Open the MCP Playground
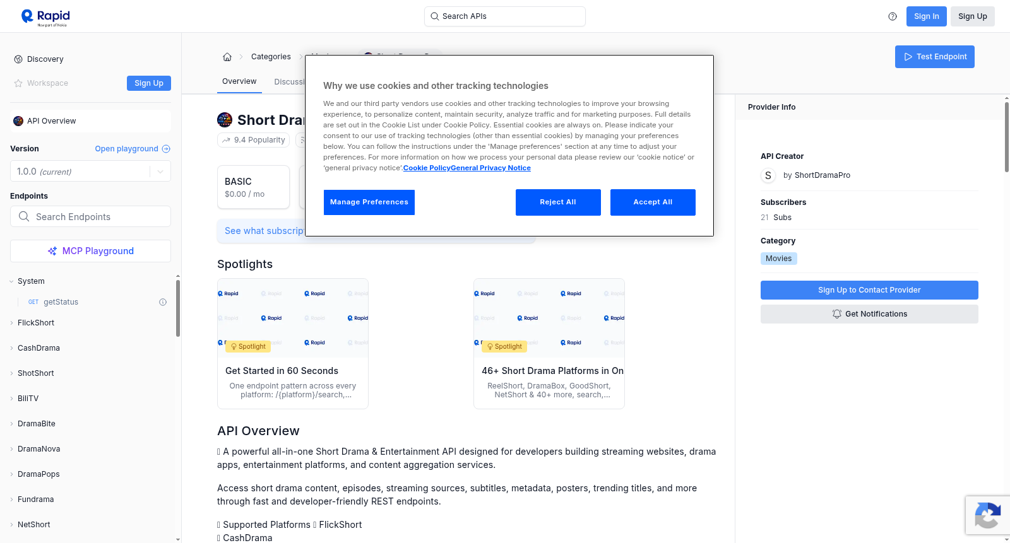The width and height of the screenshot is (1010, 543). (x=90, y=251)
